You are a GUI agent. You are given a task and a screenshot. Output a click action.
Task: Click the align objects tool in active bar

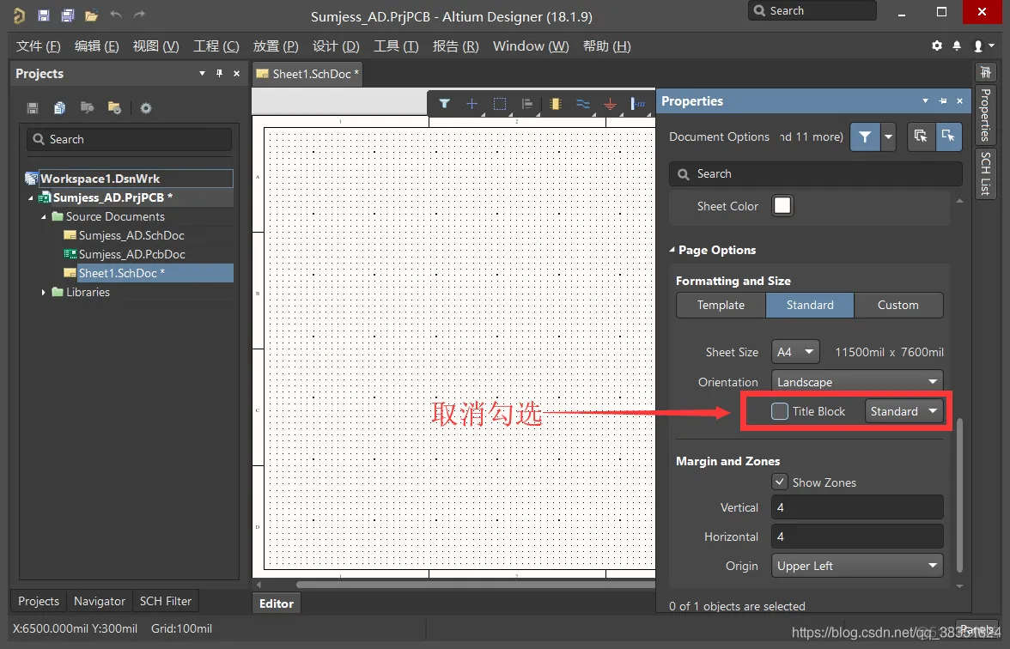coord(527,104)
